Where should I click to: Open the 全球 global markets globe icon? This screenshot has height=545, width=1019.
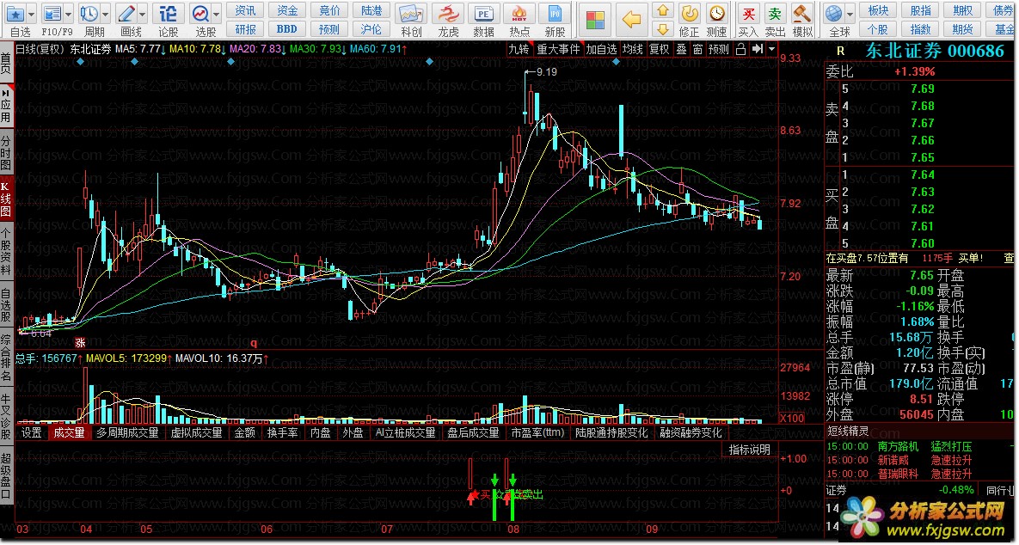[834, 14]
